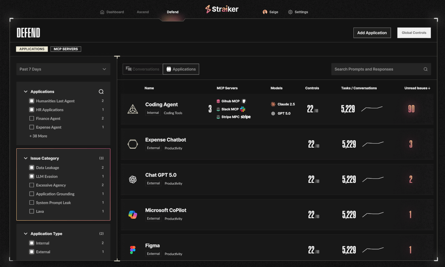Click the Dashboard home icon
The height and width of the screenshot is (267, 445).
tap(102, 12)
